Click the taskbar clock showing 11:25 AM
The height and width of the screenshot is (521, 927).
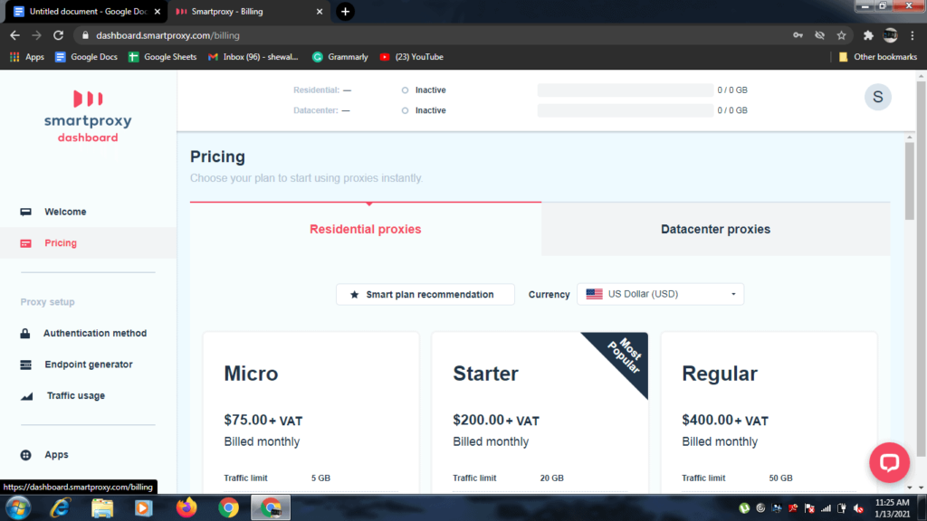(892, 508)
